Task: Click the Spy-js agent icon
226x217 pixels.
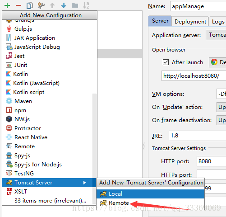Action: tap(9, 156)
